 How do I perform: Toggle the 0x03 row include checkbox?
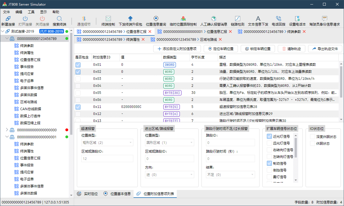(78, 79)
